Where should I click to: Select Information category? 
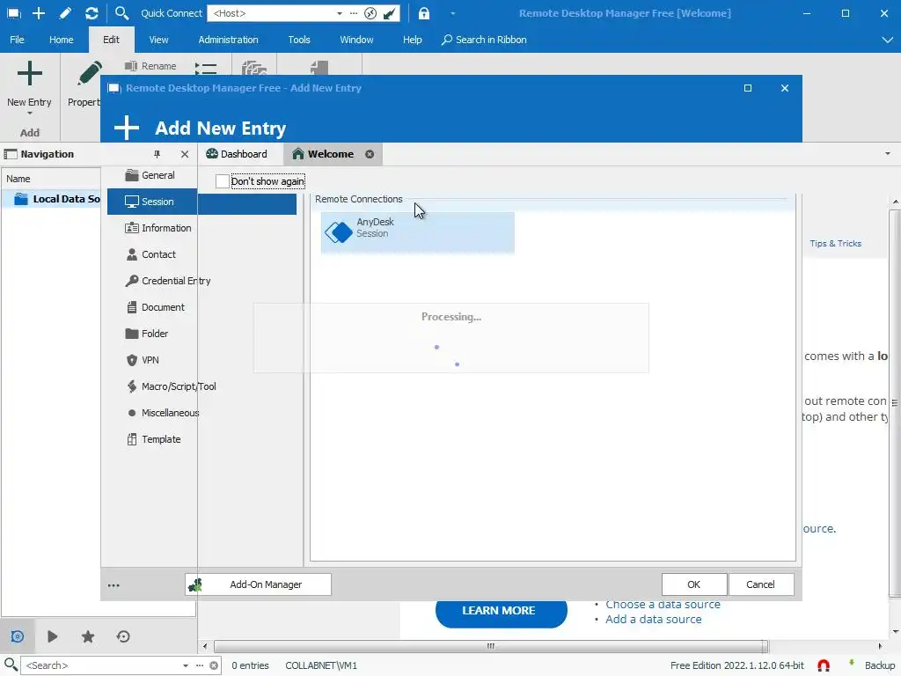(158, 228)
